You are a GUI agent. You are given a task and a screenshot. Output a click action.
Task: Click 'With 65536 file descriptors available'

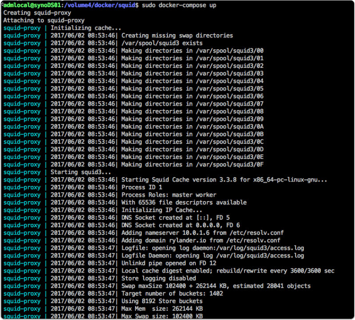point(184,202)
